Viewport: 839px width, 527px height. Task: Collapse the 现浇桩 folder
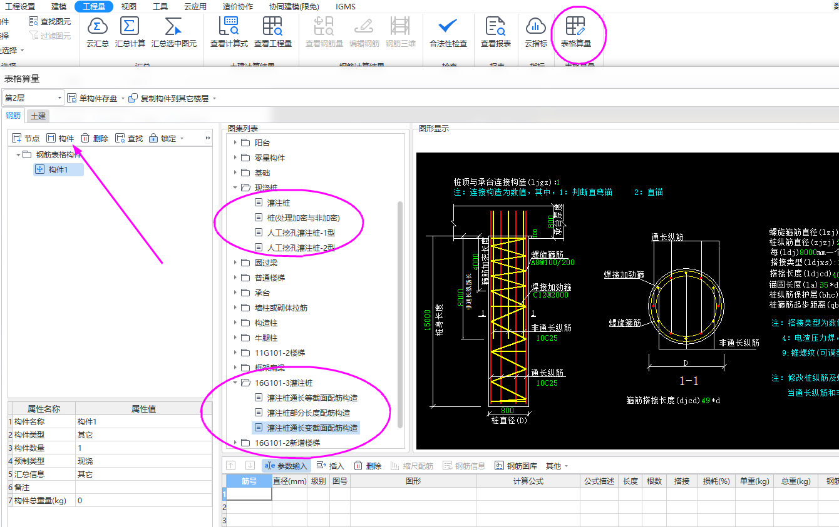(235, 188)
